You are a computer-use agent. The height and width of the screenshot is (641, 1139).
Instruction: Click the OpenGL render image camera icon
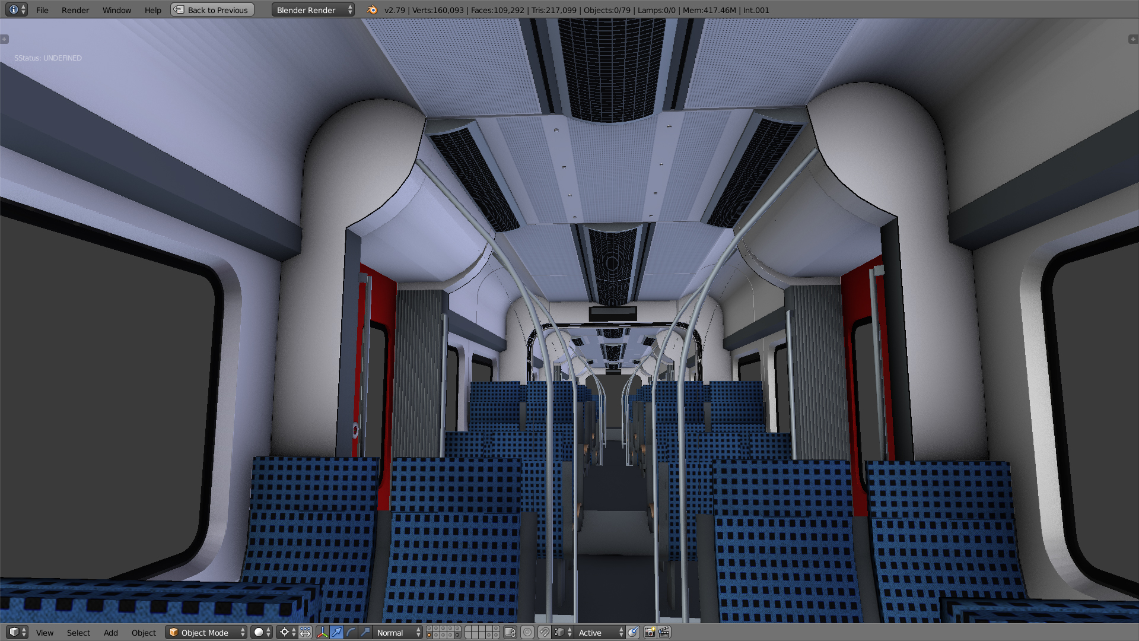[650, 633]
